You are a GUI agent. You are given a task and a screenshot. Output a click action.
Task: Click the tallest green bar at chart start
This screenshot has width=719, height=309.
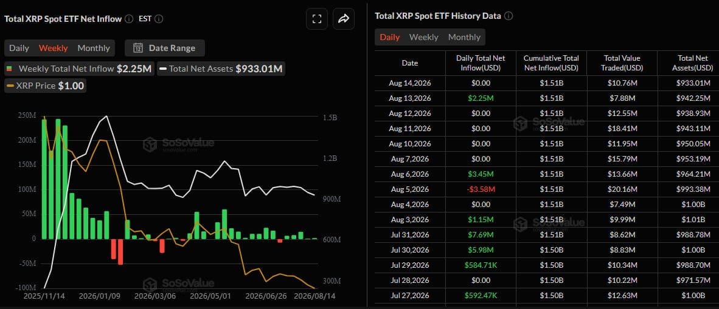click(58, 179)
